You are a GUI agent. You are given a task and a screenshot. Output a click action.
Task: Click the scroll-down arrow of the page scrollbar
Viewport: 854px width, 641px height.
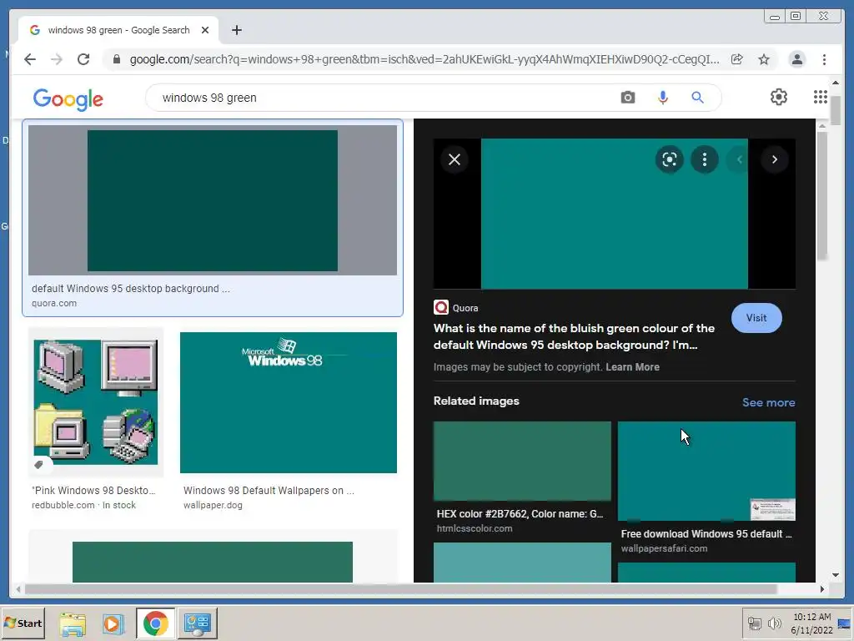point(836,574)
